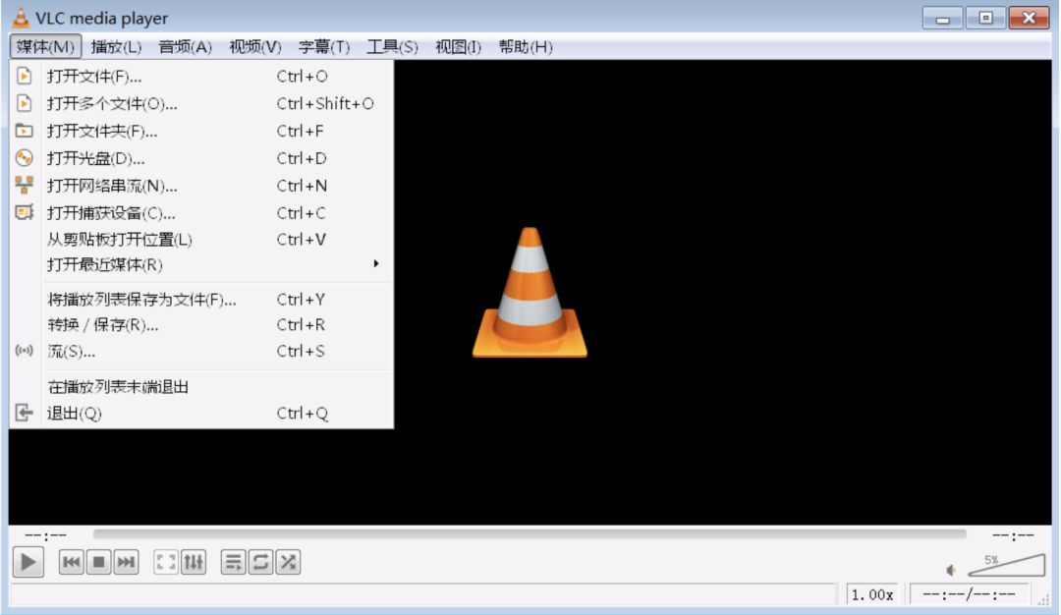Choose 打开捕获设备(C)... menu entry
Screen dimensions: 1061x615
point(201,213)
